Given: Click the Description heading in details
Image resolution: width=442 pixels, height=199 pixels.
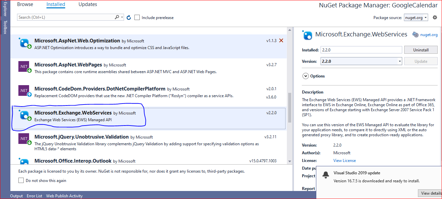Looking at the screenshot, I should (x=313, y=92).
